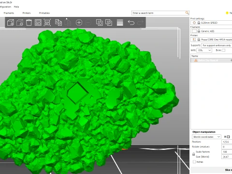Click the Scale factors value field

pos(227,152)
